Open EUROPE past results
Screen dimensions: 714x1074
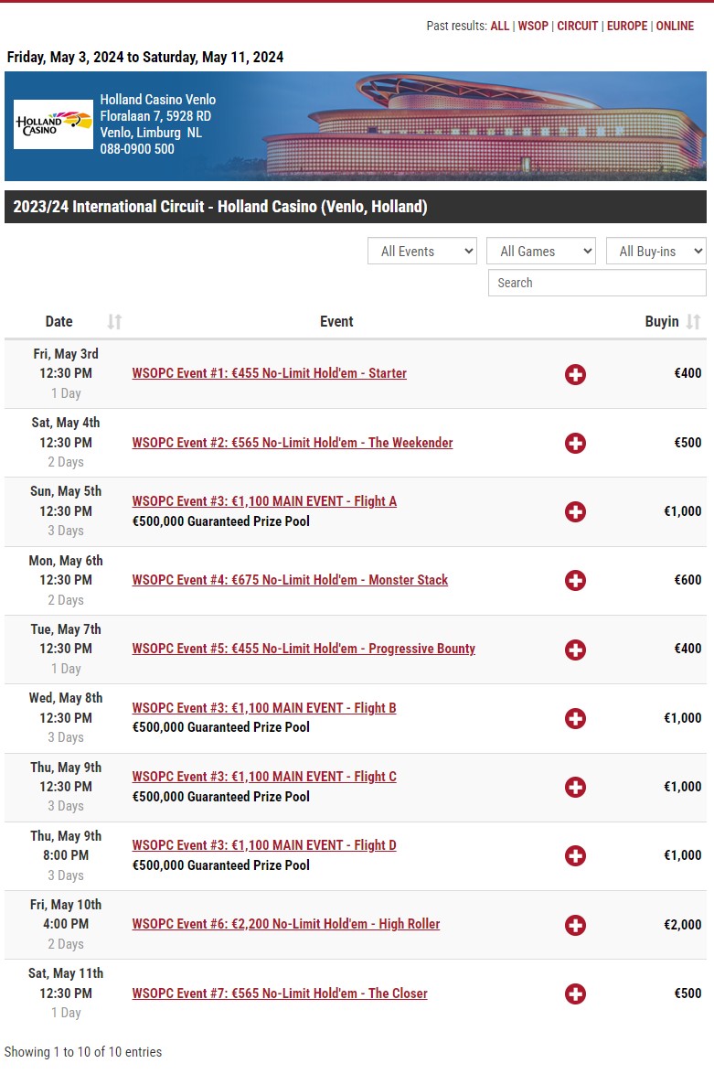click(x=626, y=27)
